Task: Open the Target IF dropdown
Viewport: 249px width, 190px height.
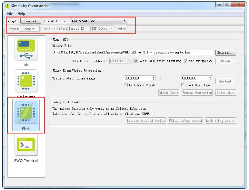Action: pos(79,28)
